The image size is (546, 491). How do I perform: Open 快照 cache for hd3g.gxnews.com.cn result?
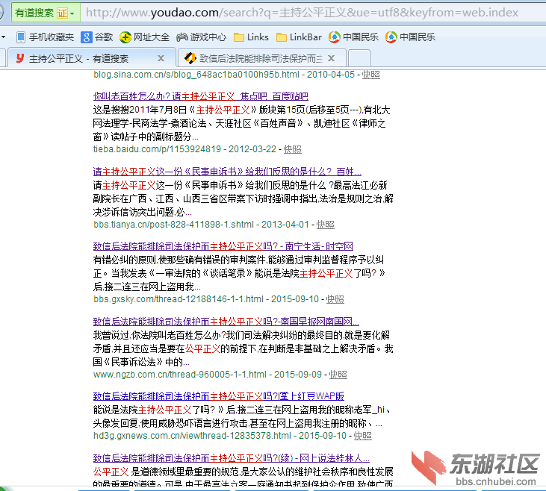[x=363, y=436]
